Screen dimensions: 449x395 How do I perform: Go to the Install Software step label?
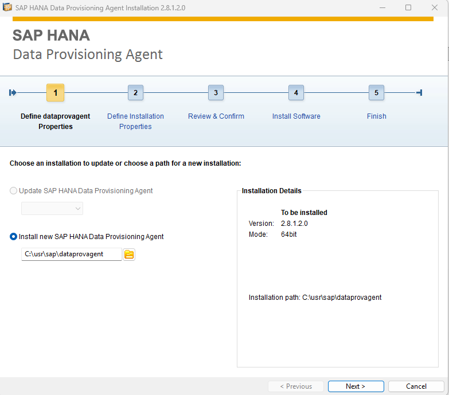click(296, 116)
